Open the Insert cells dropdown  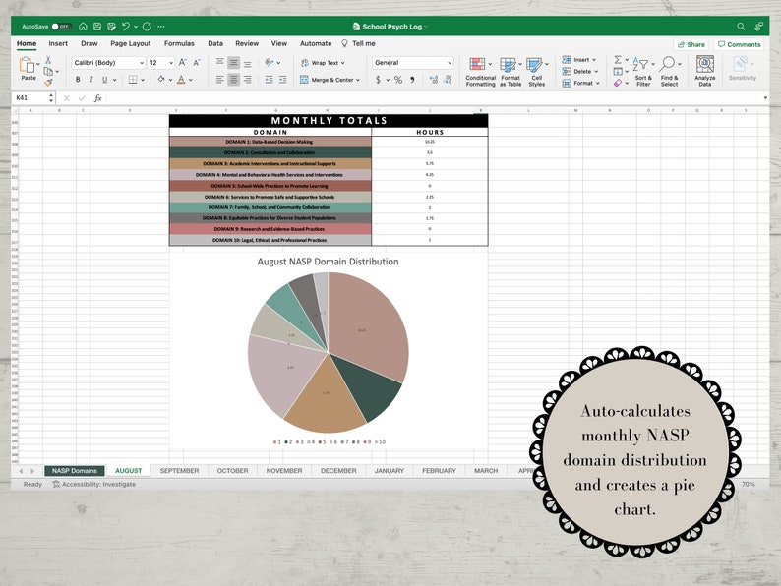point(579,60)
